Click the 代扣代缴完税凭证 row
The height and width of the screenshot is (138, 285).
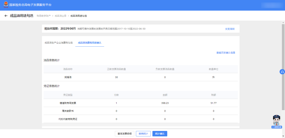point(68,119)
